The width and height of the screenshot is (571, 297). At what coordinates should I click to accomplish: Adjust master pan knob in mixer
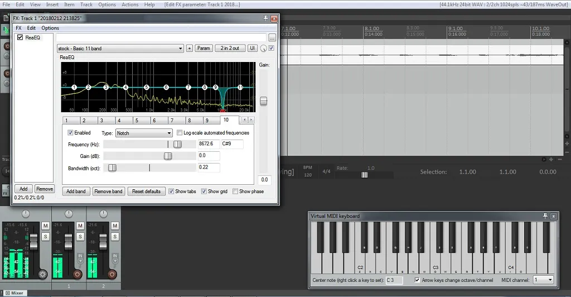click(26, 214)
